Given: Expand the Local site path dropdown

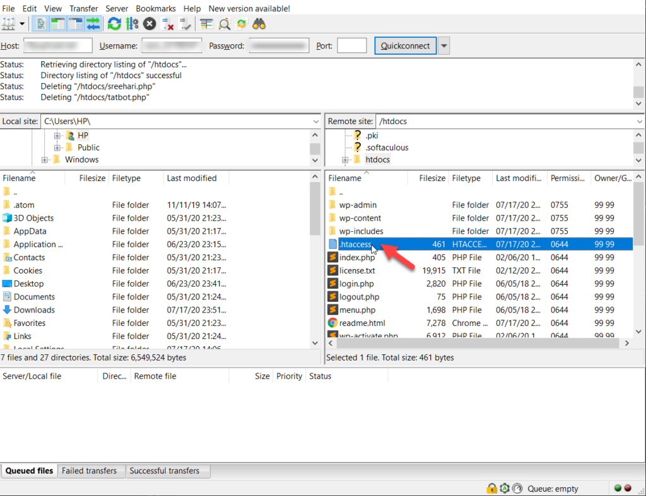Looking at the screenshot, I should [315, 122].
